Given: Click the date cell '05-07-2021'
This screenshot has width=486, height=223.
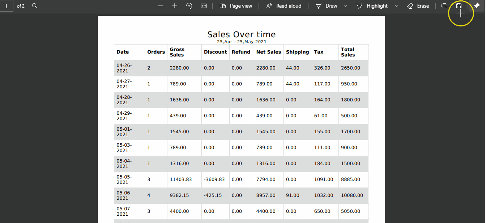Looking at the screenshot, I should click(124, 211).
